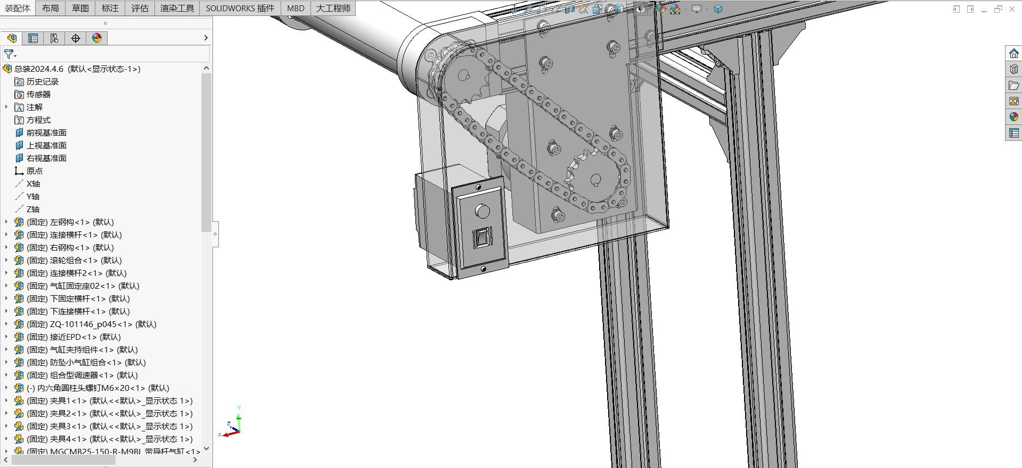Click the Zoom to Area magnifier icon
Viewport: 1022px width, 468px height.
(x=542, y=9)
